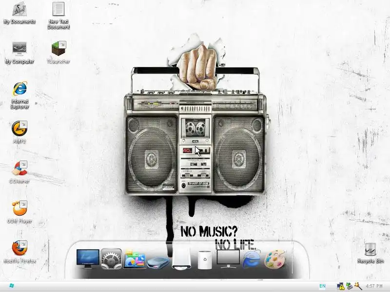Open the Windows Start button
Screen dimensions: 390x292
[x=12, y=286]
